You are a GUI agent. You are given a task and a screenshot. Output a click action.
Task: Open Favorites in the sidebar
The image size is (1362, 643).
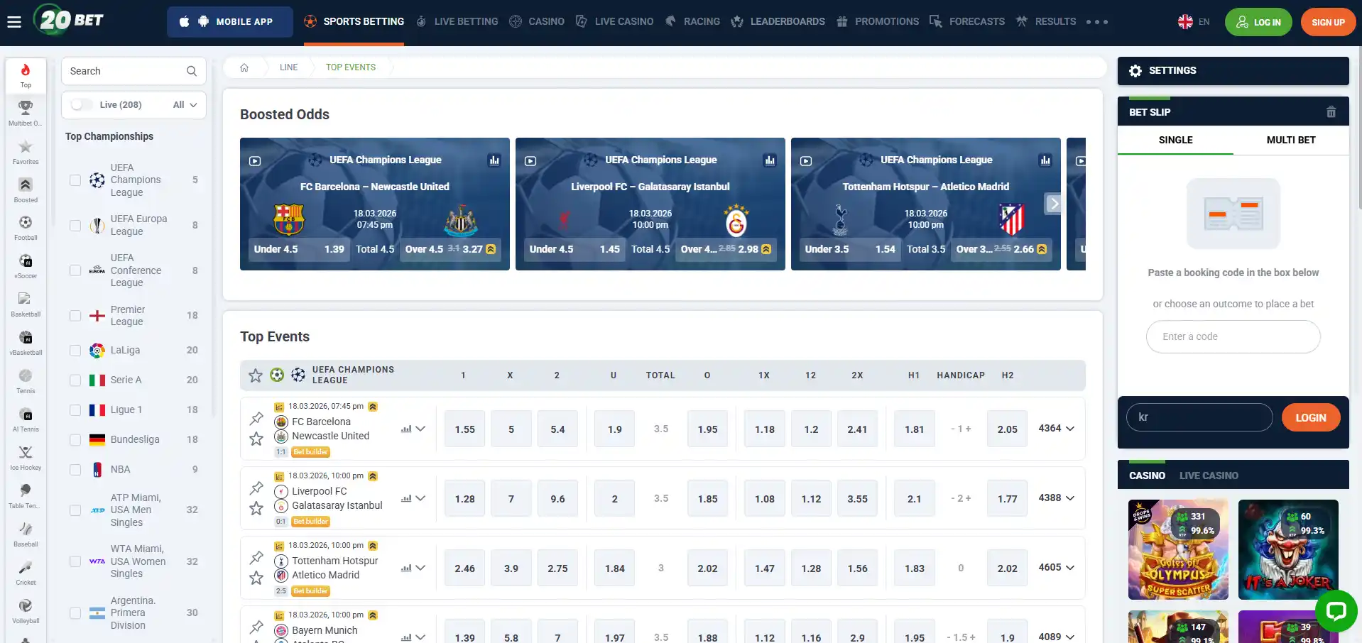click(26, 152)
